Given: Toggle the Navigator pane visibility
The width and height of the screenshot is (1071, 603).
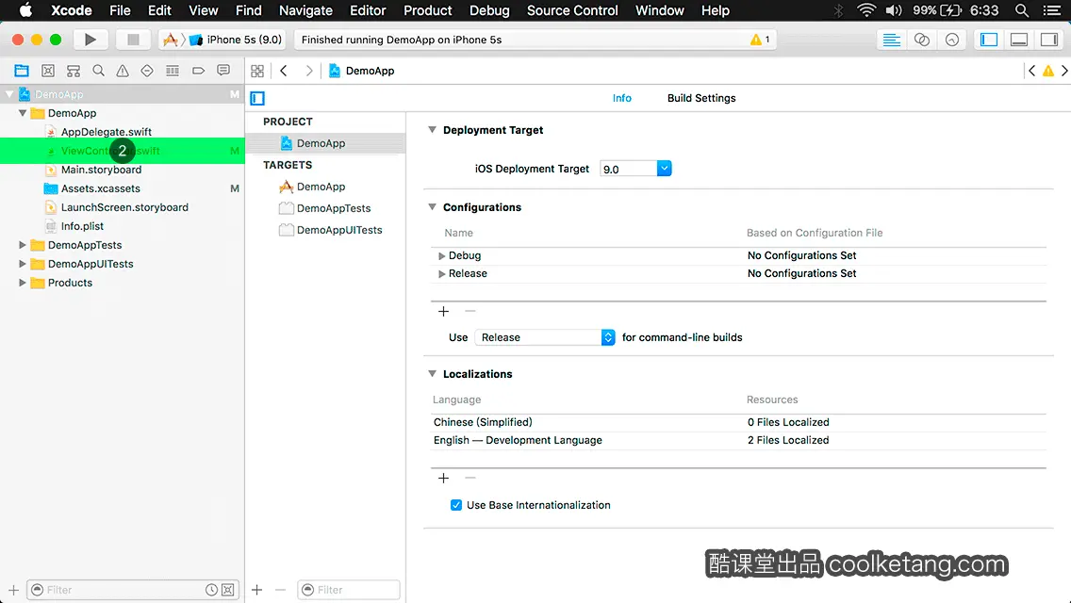Looking at the screenshot, I should [989, 40].
